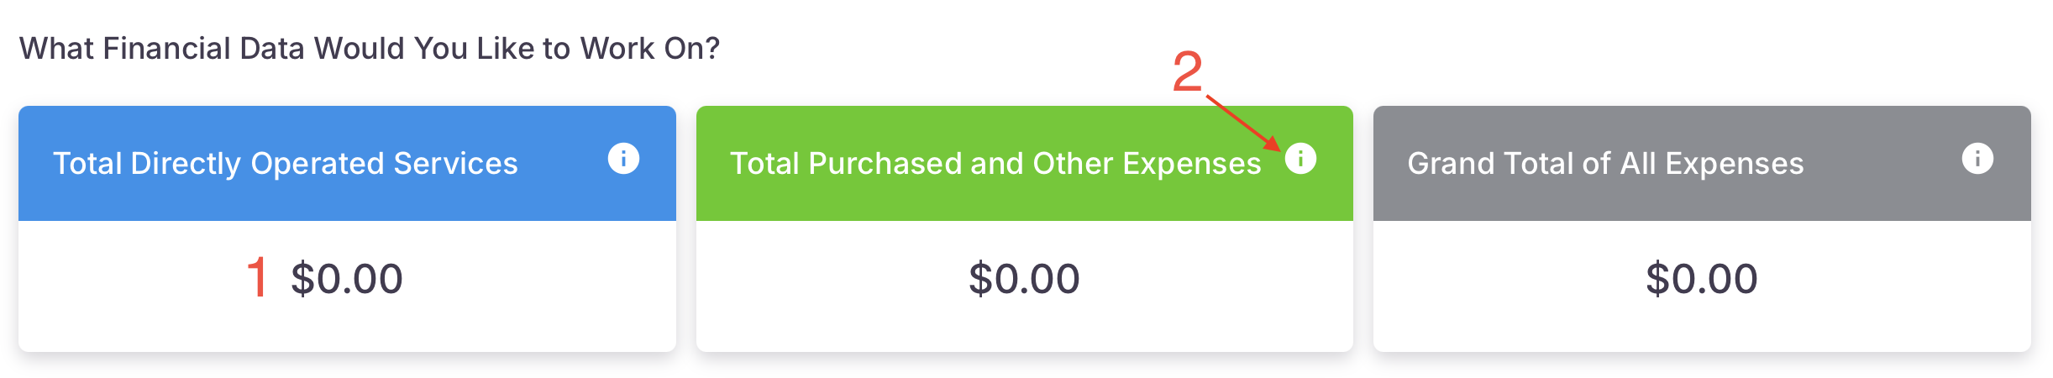Click the red number 2 annotation
This screenshot has height=378, width=2053.
click(x=1187, y=71)
